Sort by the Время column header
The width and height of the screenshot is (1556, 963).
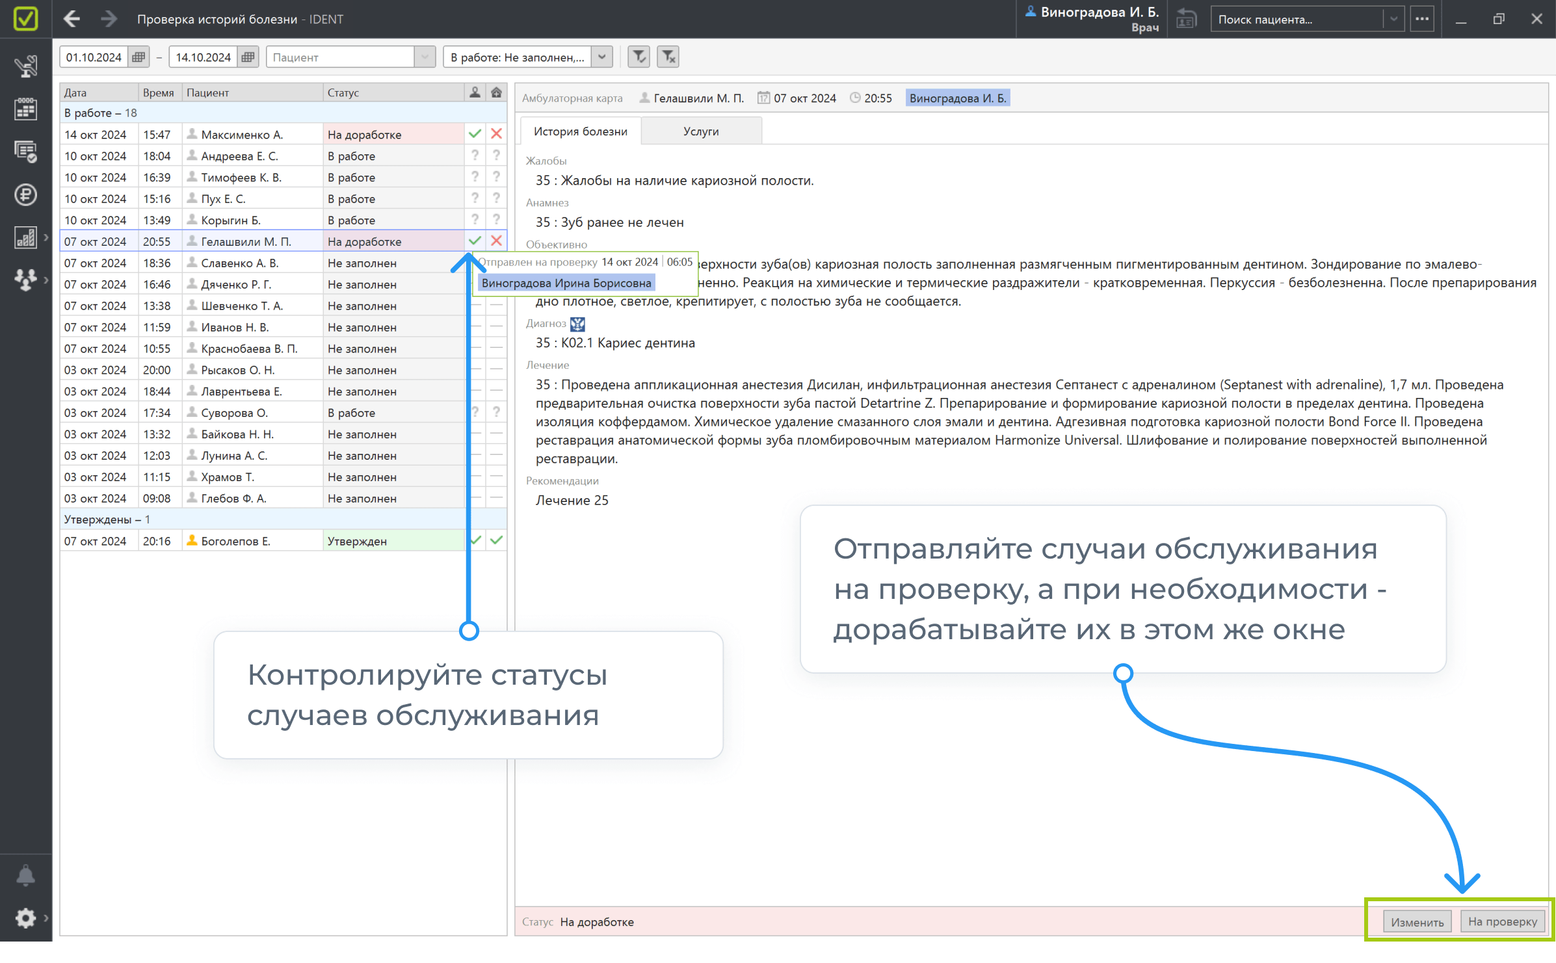pyautogui.click(x=160, y=92)
